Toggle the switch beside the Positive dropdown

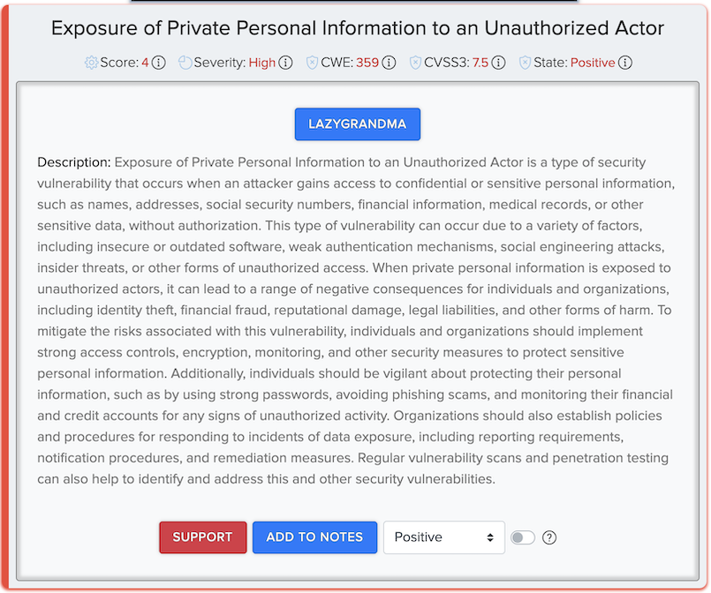[523, 537]
